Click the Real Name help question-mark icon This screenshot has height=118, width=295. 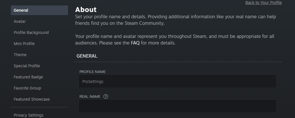tap(106, 97)
